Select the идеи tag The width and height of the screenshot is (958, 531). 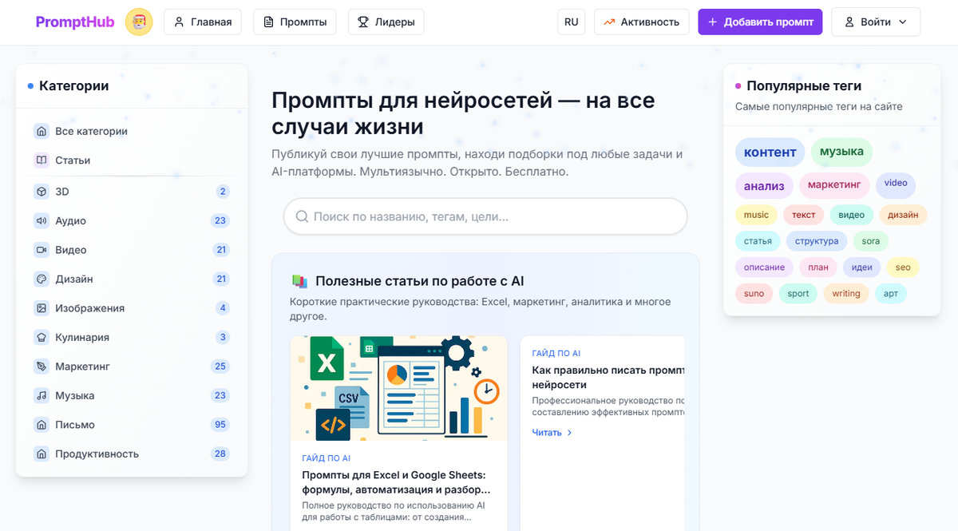point(862,267)
